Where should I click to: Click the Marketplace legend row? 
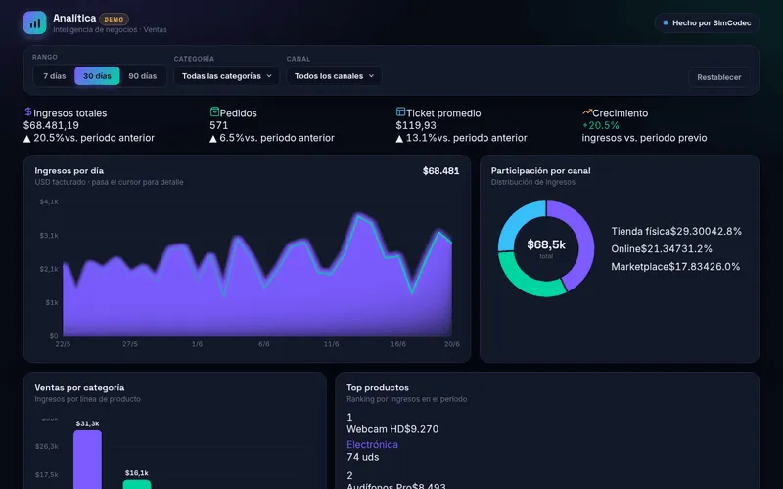click(x=675, y=266)
